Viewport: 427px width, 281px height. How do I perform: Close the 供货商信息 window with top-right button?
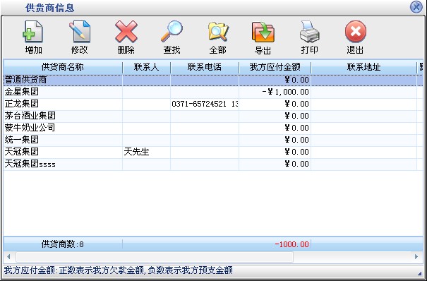(x=416, y=7)
